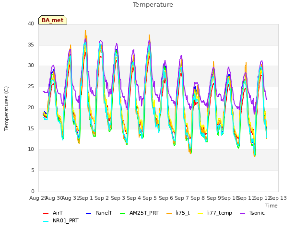Screen dimensions: 307x230
Task: Click the Sep 3 x-axis label
Action: tap(118, 198)
